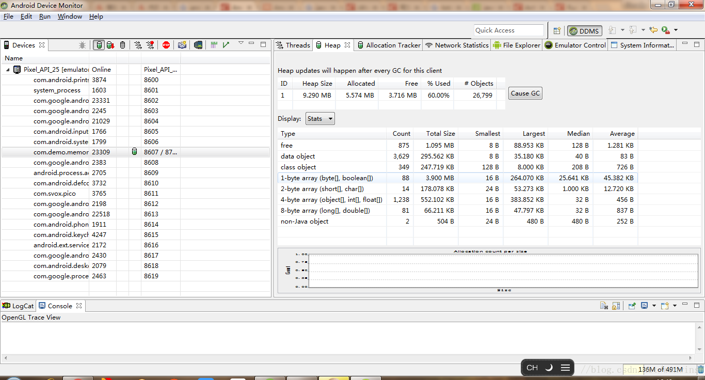This screenshot has width=705, height=380.
Task: Open the Display Stats dropdown
Action: pyautogui.click(x=320, y=119)
